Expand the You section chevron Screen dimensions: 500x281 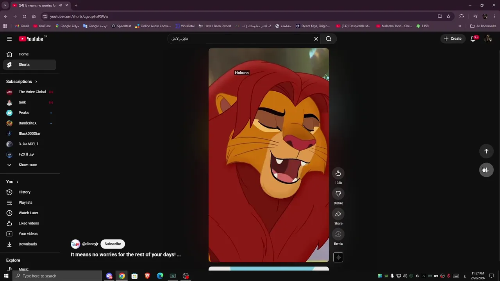tap(17, 182)
